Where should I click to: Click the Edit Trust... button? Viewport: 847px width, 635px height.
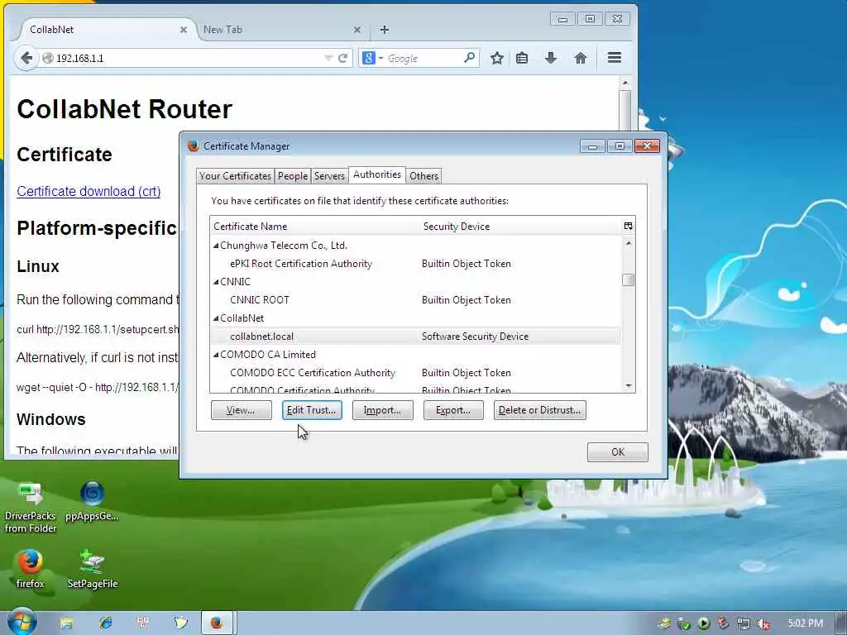tap(312, 410)
